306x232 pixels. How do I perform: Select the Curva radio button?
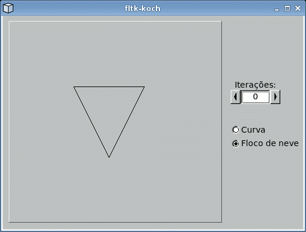tap(236, 130)
